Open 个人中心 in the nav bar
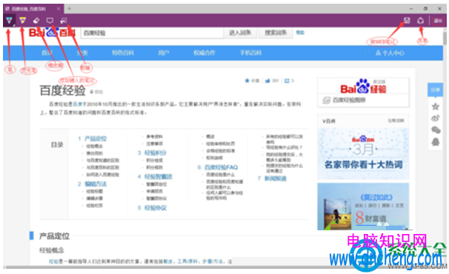The height and width of the screenshot is (274, 449). point(390,53)
